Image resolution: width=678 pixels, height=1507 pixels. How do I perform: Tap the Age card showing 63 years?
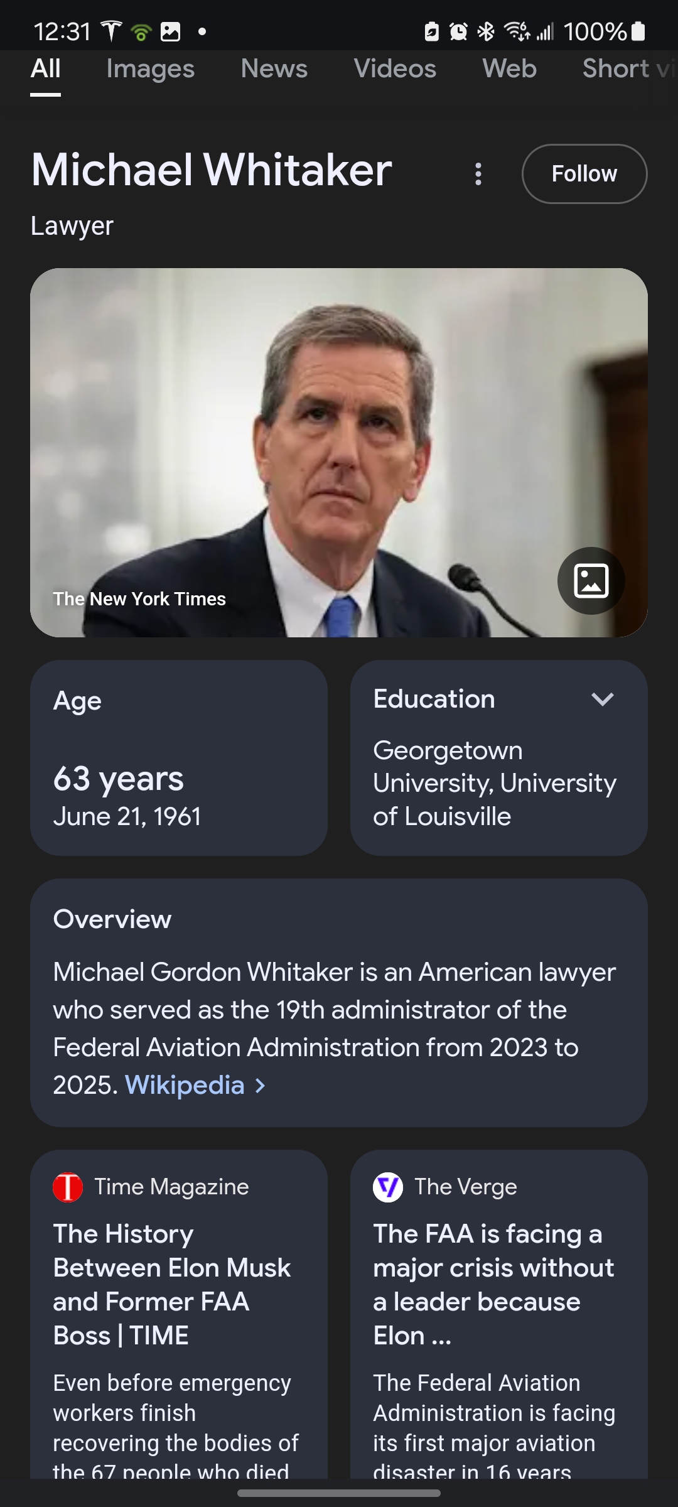(179, 757)
